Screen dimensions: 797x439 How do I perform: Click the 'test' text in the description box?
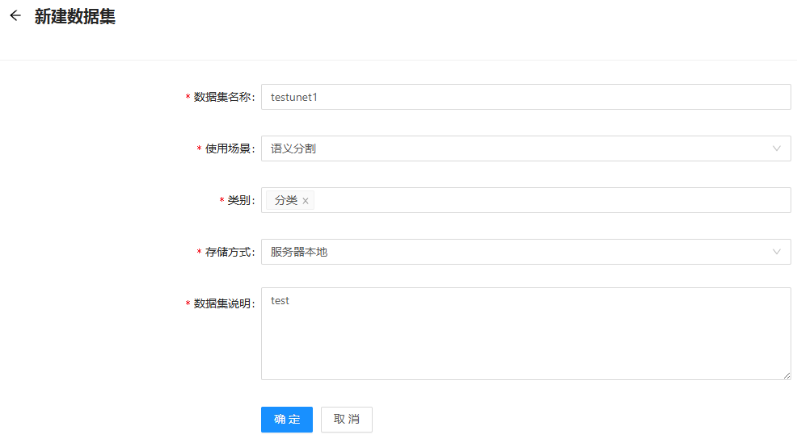(280, 301)
